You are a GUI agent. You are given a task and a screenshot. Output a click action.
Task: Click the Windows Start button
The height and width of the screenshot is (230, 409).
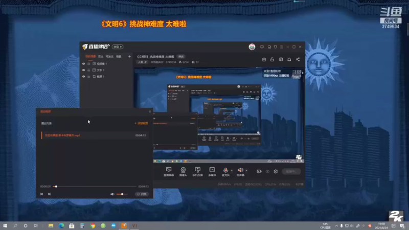click(5, 225)
